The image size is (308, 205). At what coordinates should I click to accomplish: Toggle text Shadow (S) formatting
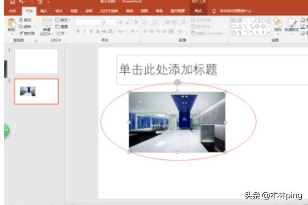click(x=98, y=31)
